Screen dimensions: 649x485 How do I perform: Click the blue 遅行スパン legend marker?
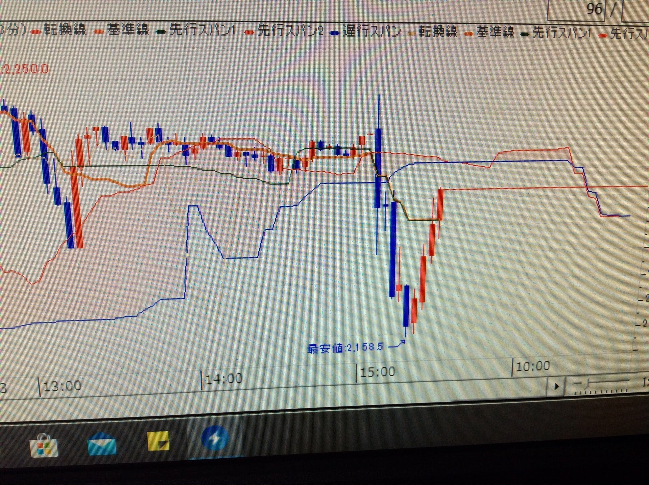click(x=335, y=33)
